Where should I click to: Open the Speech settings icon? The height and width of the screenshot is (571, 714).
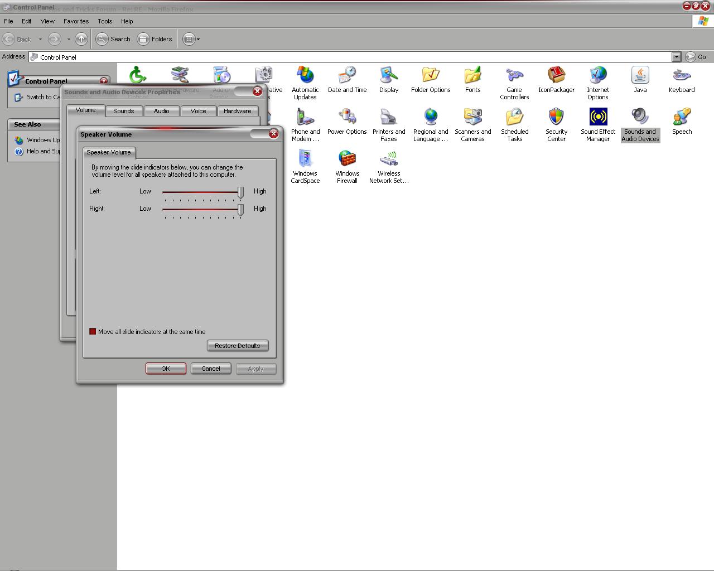coord(682,121)
